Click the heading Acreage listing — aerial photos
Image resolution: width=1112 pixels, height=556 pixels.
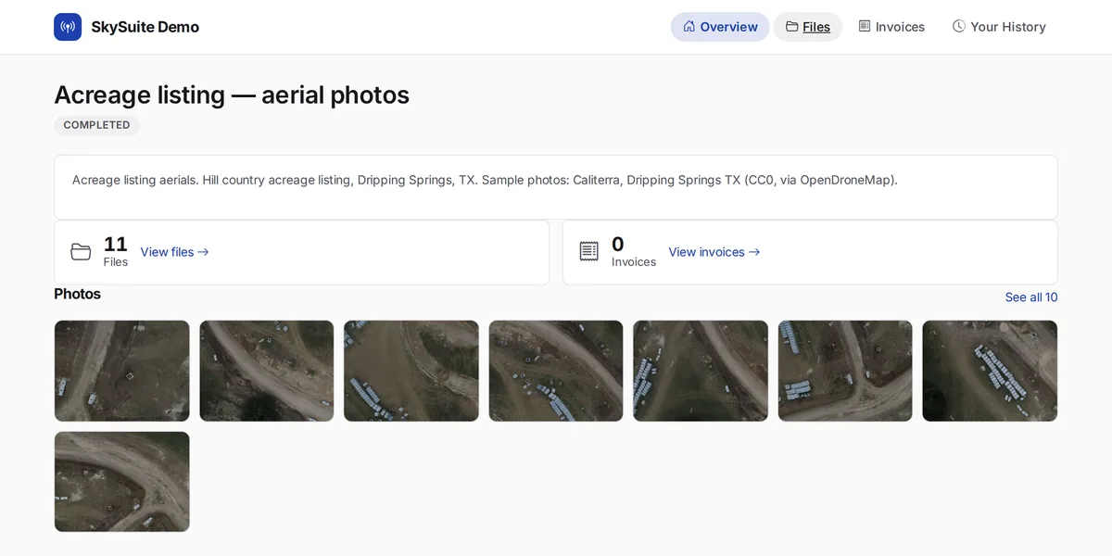(x=232, y=95)
